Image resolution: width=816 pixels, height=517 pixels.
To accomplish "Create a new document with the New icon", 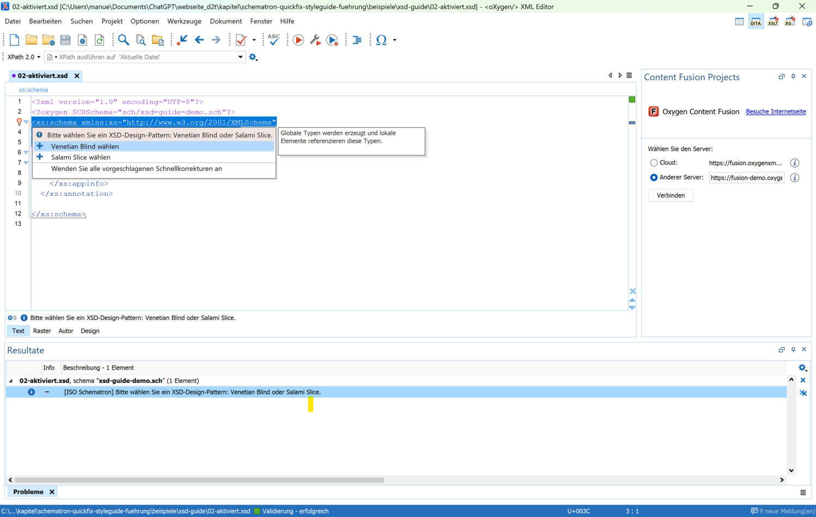I will 15,40.
